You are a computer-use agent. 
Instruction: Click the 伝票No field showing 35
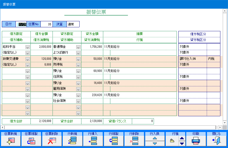pos(46,24)
